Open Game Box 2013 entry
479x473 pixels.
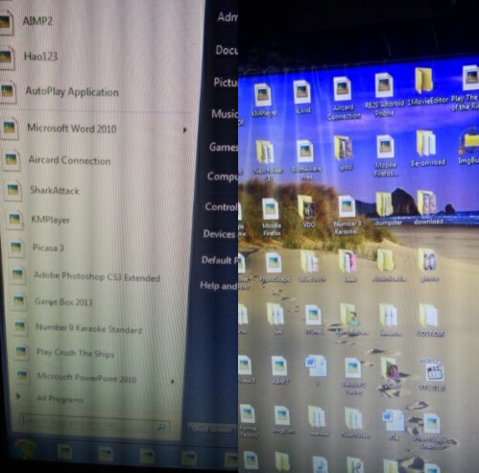pyautogui.click(x=63, y=302)
